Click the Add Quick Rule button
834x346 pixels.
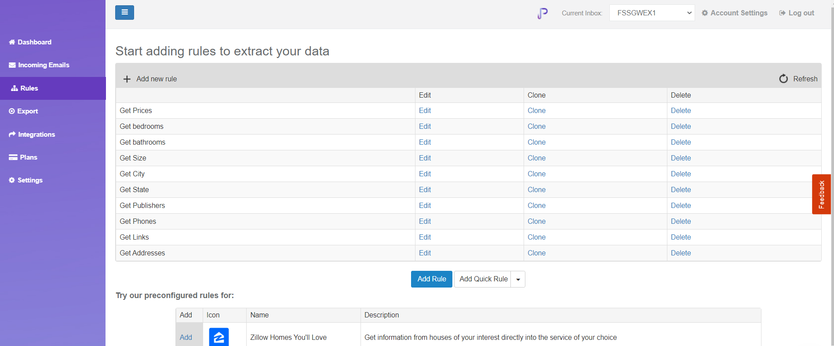[483, 279]
